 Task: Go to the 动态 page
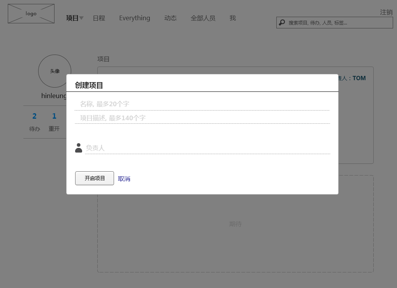(x=170, y=18)
